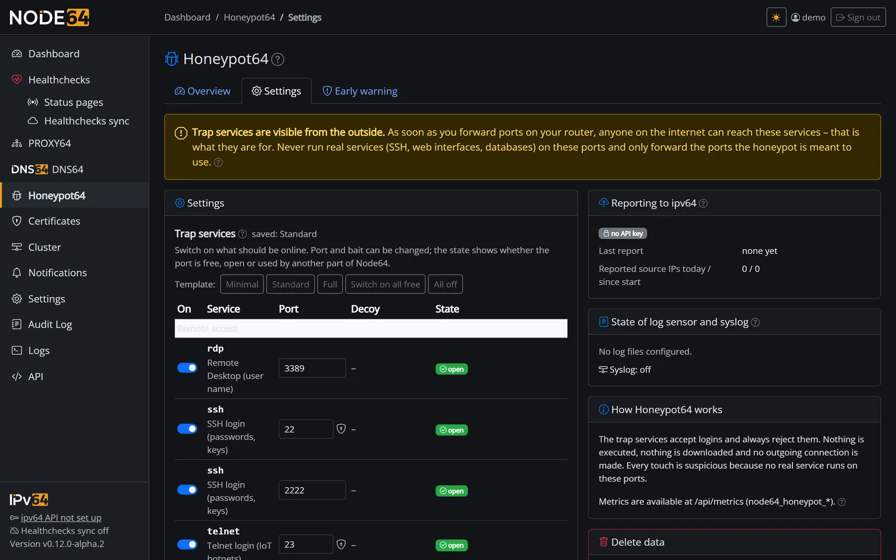Open help icon beside Reporting to ipv64

point(703,204)
